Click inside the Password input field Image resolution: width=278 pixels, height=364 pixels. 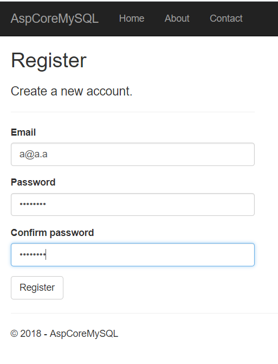point(133,205)
